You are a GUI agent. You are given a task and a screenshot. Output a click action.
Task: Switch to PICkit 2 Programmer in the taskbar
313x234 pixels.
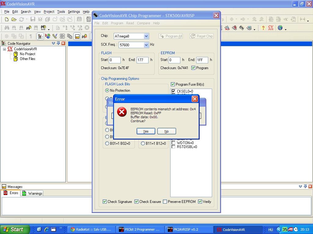coord(140,229)
